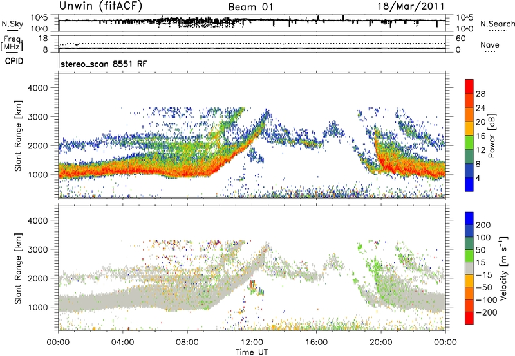Click the 'N.Search' legend label
The image size is (515, 356).
point(497,24)
